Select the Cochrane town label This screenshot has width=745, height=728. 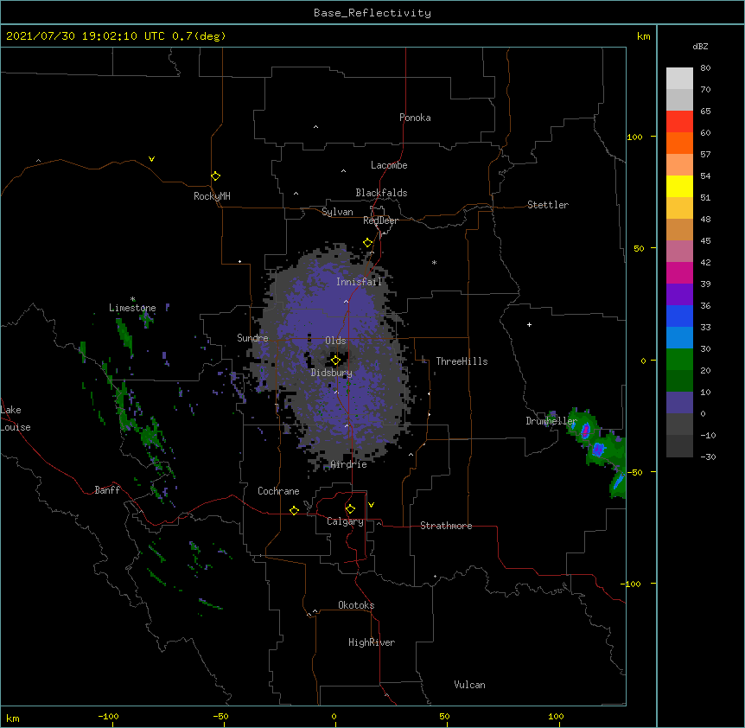point(278,491)
